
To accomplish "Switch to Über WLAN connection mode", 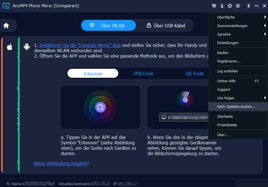I will (x=109, y=25).
